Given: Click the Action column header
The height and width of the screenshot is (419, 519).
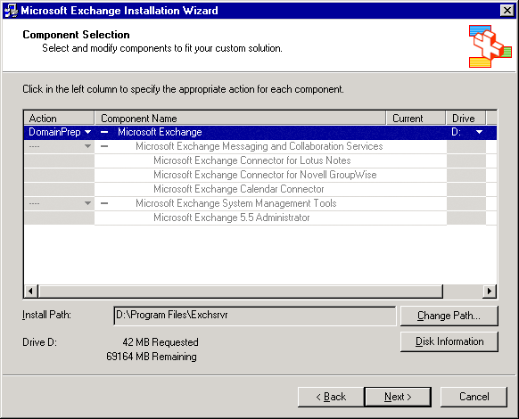Looking at the screenshot, I should pos(59,119).
